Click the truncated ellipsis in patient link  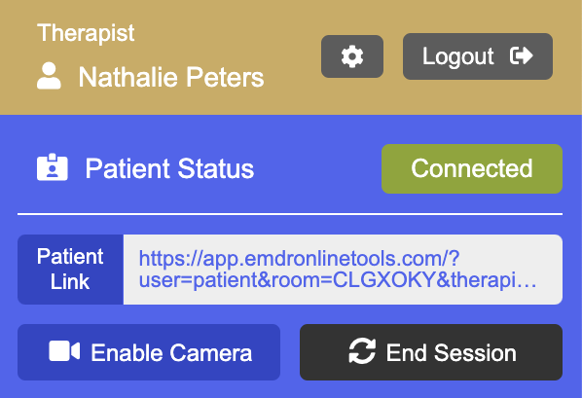point(528,281)
